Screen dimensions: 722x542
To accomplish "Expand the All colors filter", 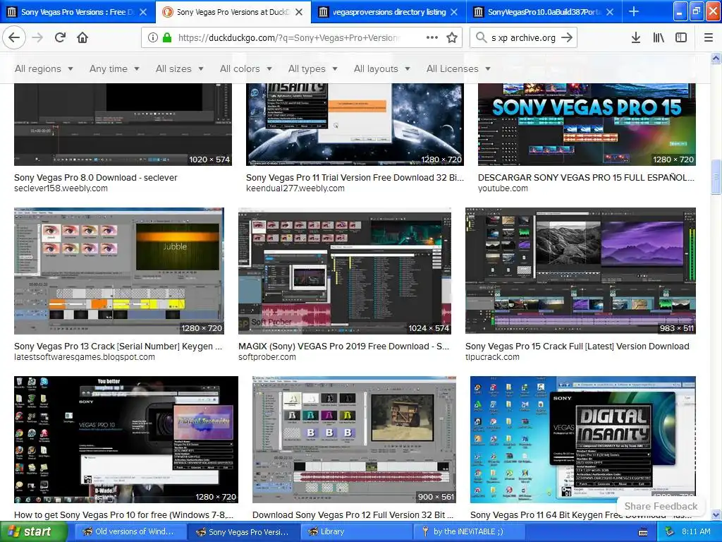I will point(246,68).
